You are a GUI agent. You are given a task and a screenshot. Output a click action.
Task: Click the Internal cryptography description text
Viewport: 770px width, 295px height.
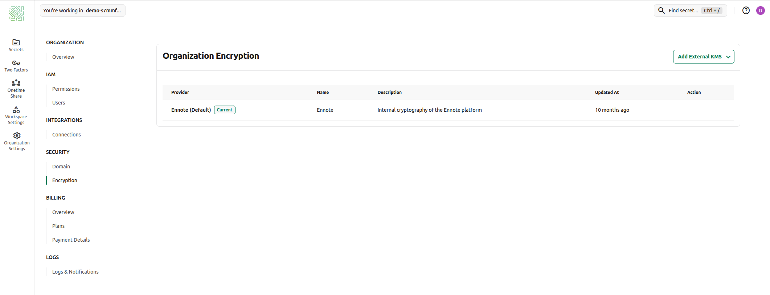click(430, 110)
